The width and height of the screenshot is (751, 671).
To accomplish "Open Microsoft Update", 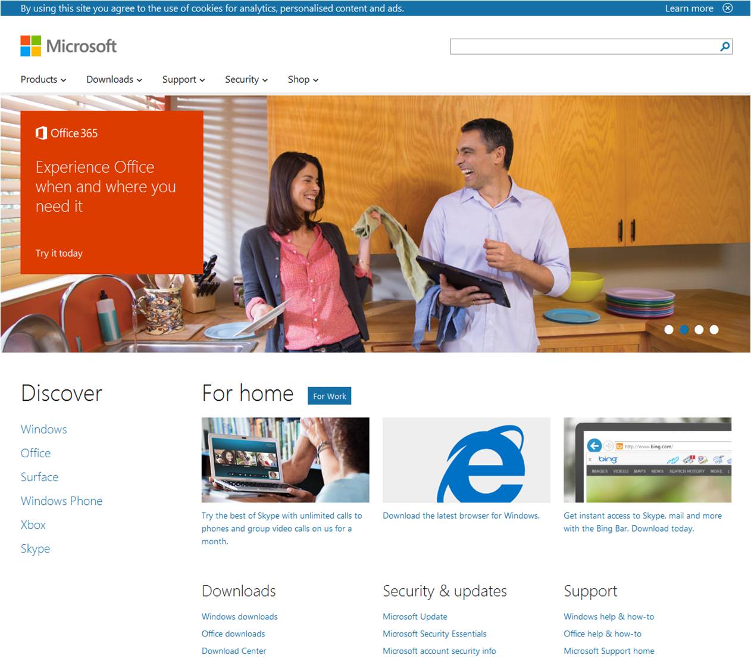I will (x=415, y=617).
